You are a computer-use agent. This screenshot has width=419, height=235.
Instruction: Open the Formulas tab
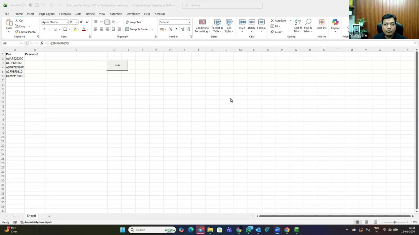click(65, 14)
